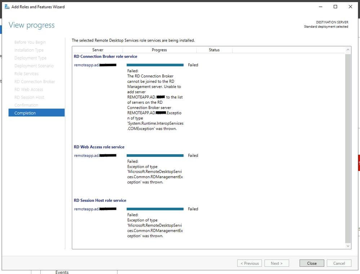Select the Confirmation step
The width and height of the screenshot is (360, 274).
[x=26, y=105]
